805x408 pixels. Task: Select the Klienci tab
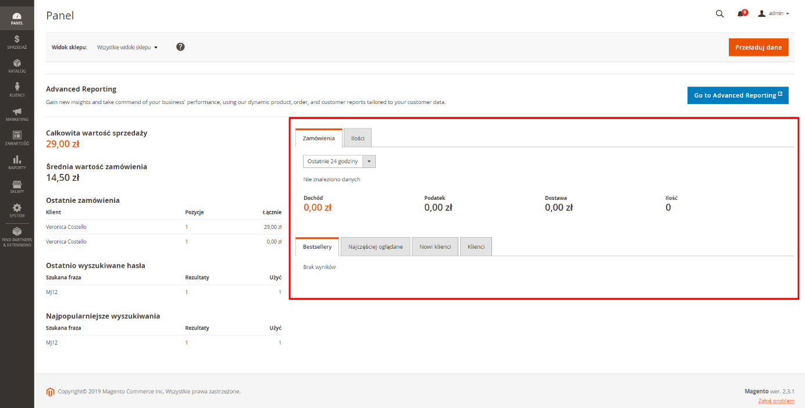point(476,246)
